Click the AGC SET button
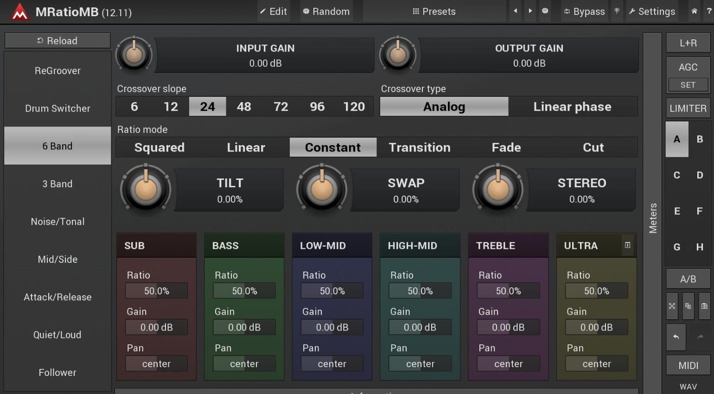The width and height of the screenshot is (714, 394). [688, 85]
